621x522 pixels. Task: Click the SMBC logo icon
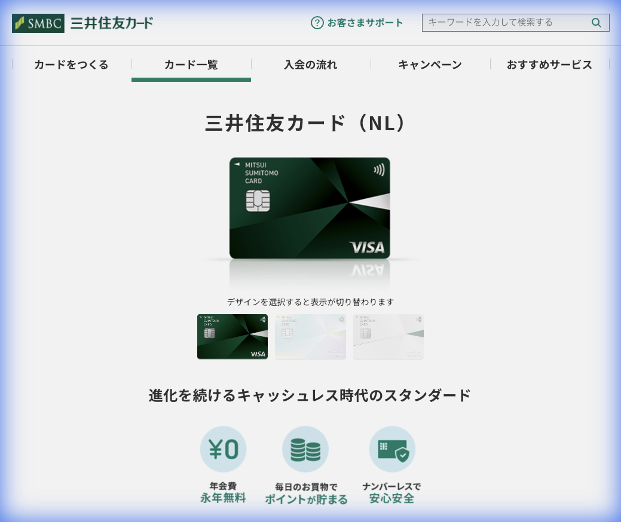[38, 23]
